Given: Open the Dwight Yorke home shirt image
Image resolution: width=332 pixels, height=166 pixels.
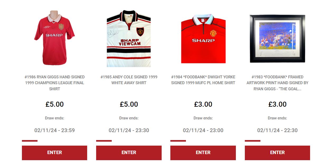Looking at the screenshot, I should [x=203, y=39].
